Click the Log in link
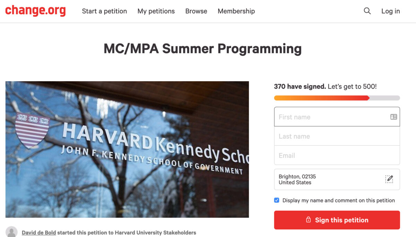The image size is (416, 237). tap(390, 11)
